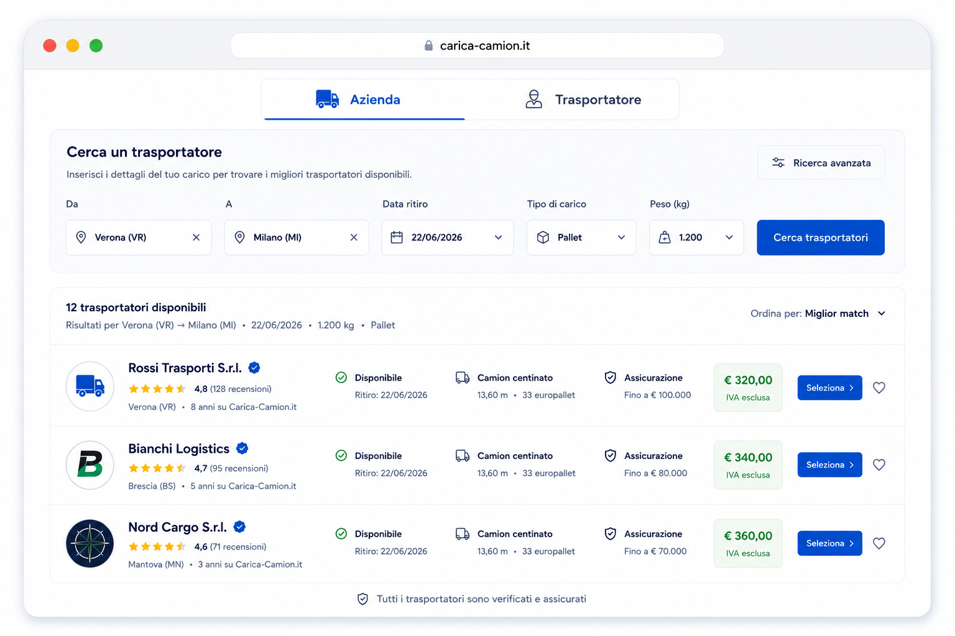Select Rossi Trasporti with Seleziona button

click(x=830, y=388)
